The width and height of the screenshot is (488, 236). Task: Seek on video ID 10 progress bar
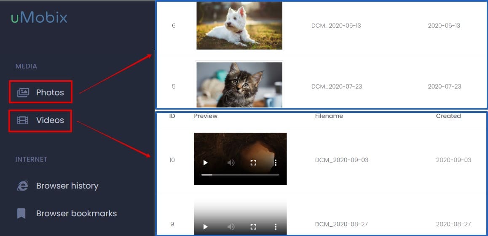tap(240, 175)
